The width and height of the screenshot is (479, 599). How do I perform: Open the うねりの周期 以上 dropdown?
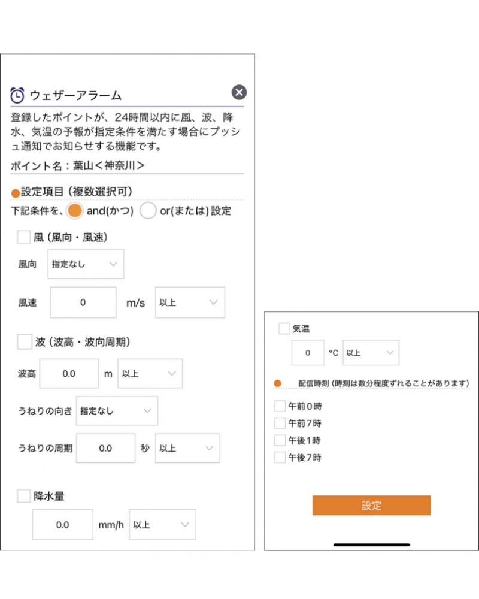click(187, 448)
